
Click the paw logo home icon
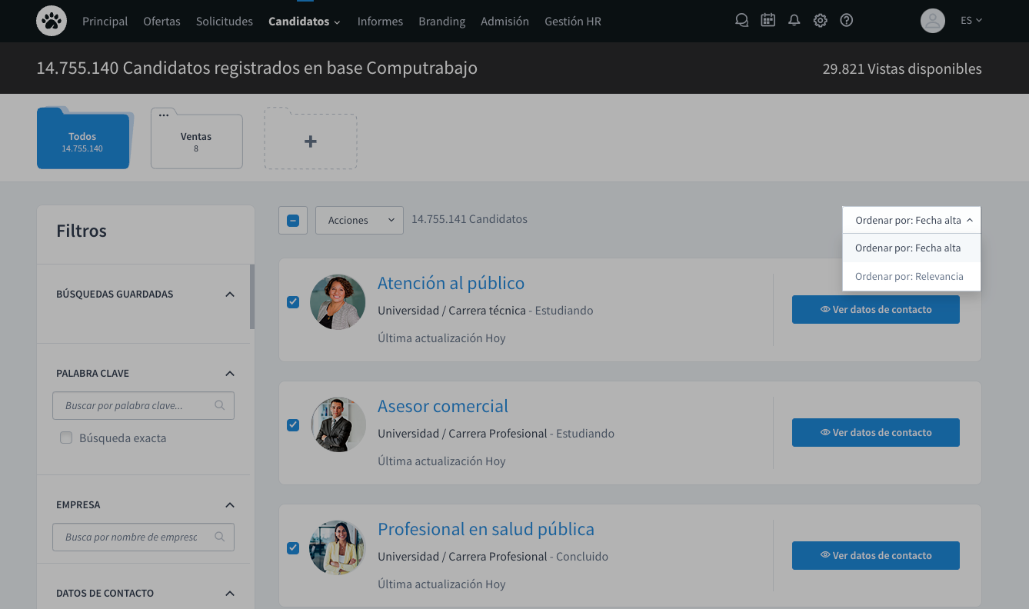click(x=52, y=21)
